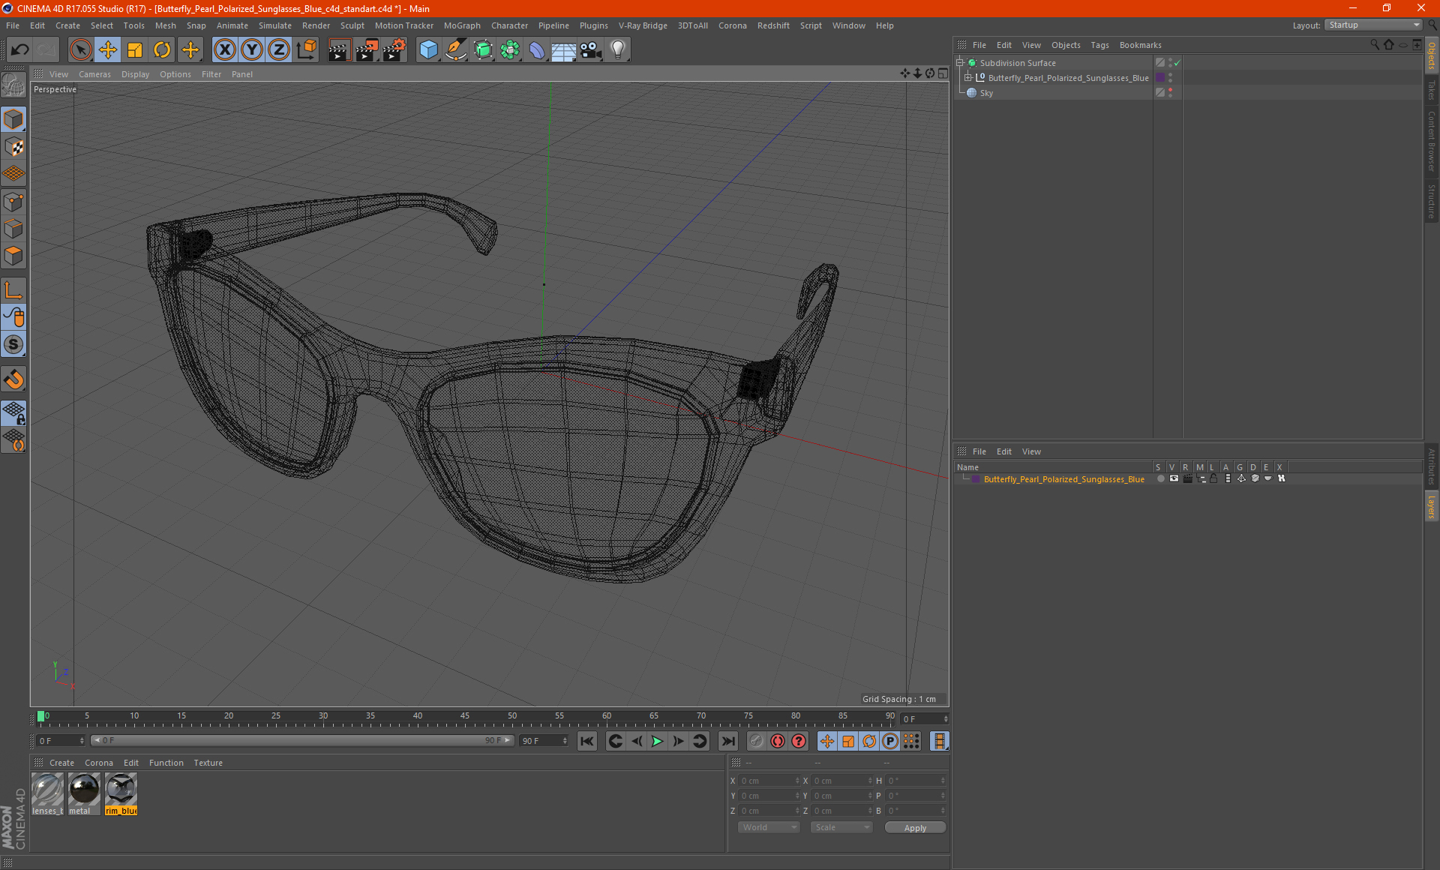Select the Sky object
The height and width of the screenshot is (870, 1440).
[x=986, y=93]
